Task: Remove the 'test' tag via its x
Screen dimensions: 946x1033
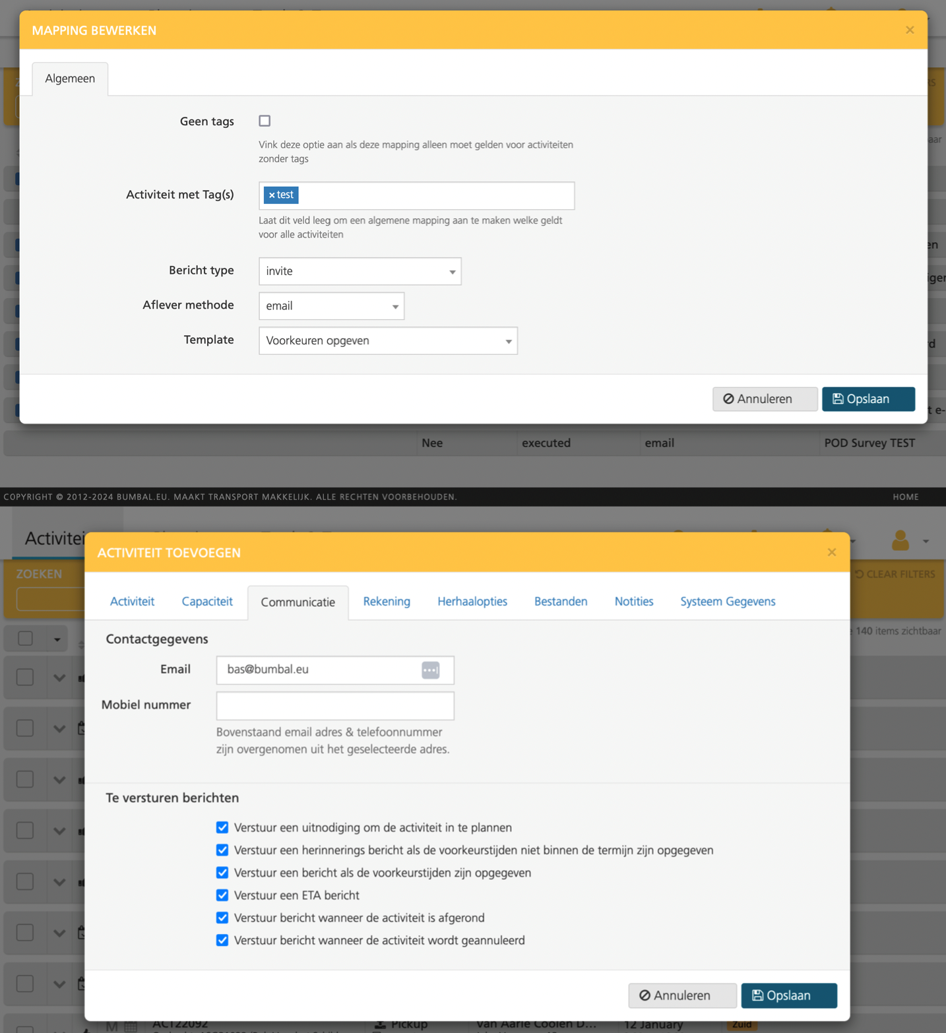Action: [272, 195]
